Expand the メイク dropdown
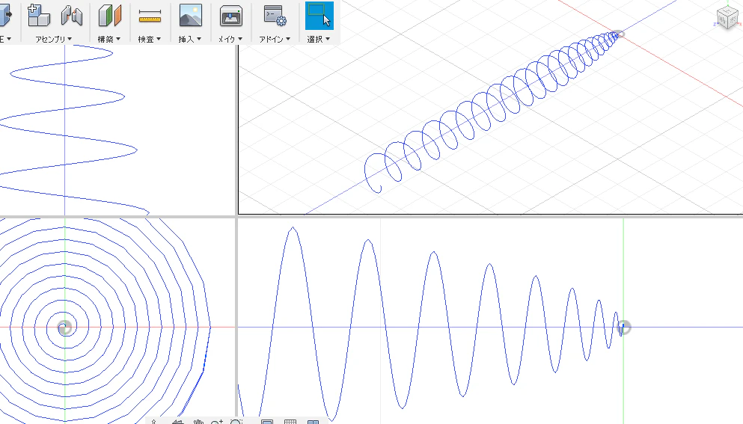Image resolution: width=743 pixels, height=424 pixels. click(x=230, y=40)
